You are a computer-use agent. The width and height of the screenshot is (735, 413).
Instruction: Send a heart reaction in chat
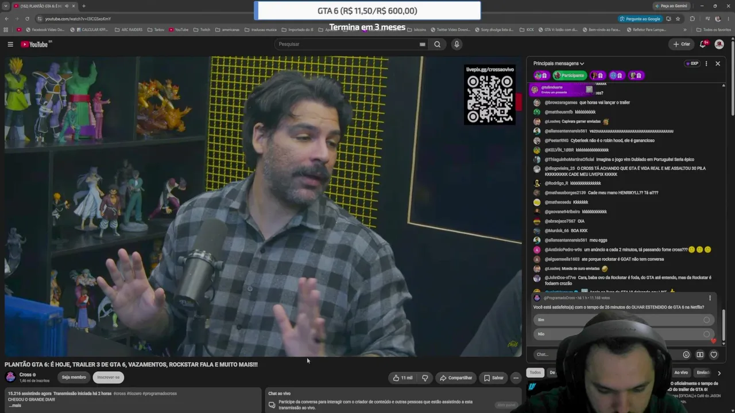pos(714,354)
